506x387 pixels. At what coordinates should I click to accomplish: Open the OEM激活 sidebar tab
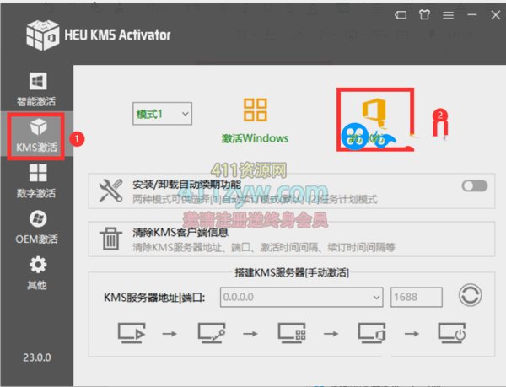pyautogui.click(x=37, y=228)
